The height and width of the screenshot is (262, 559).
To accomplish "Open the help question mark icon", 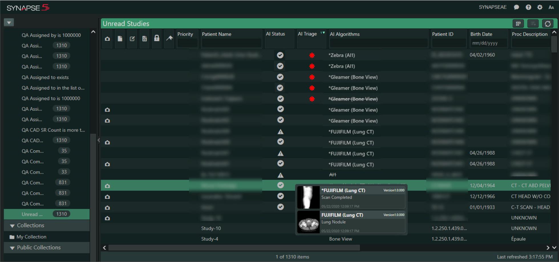I will point(528,7).
